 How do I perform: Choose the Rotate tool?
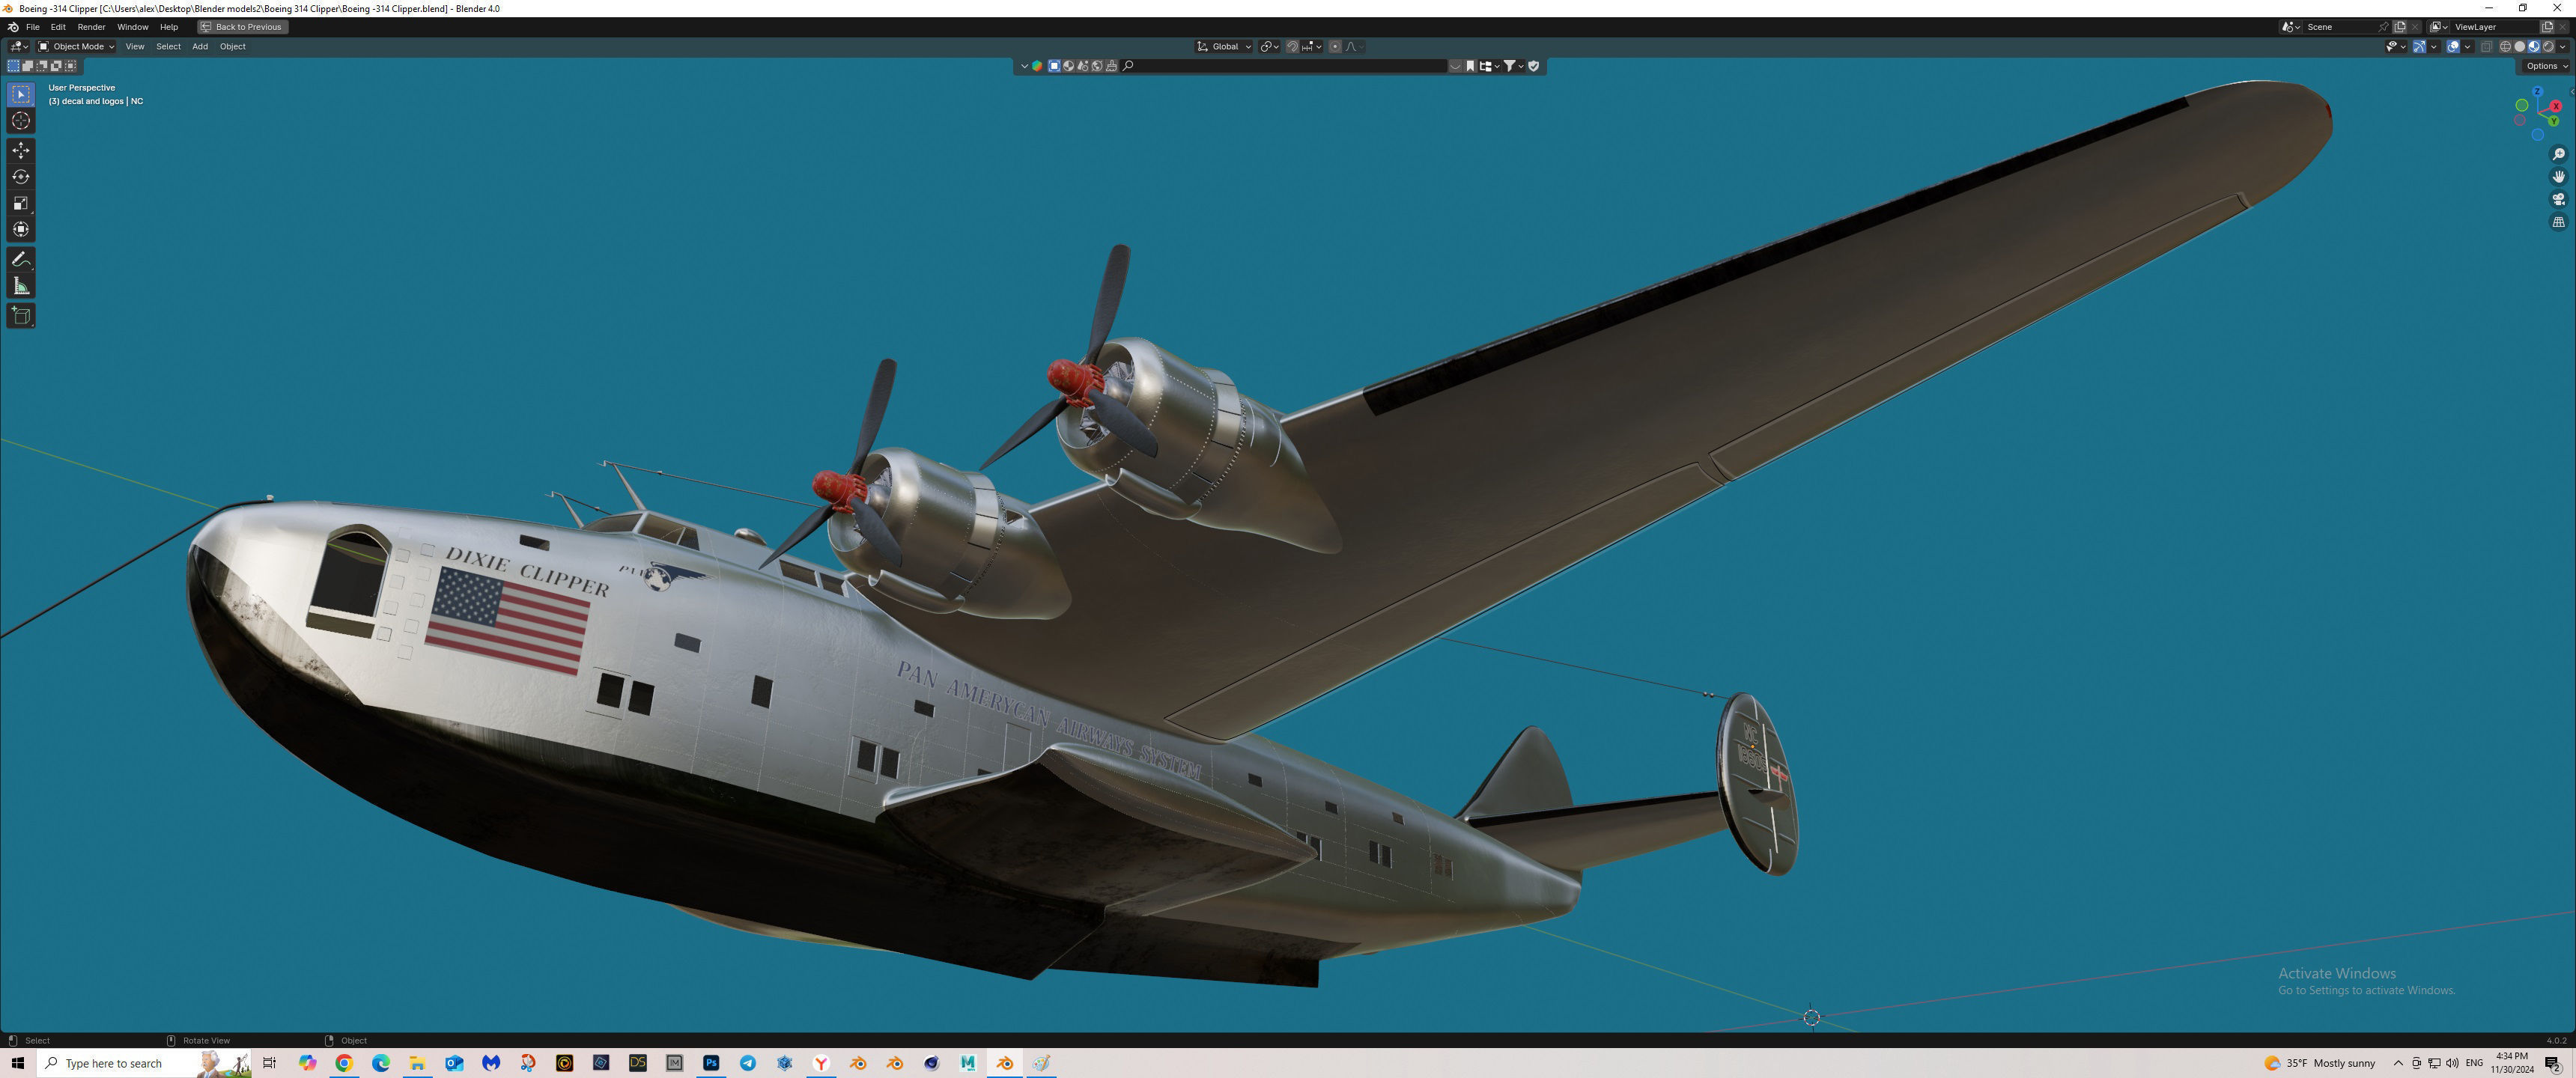coord(21,177)
